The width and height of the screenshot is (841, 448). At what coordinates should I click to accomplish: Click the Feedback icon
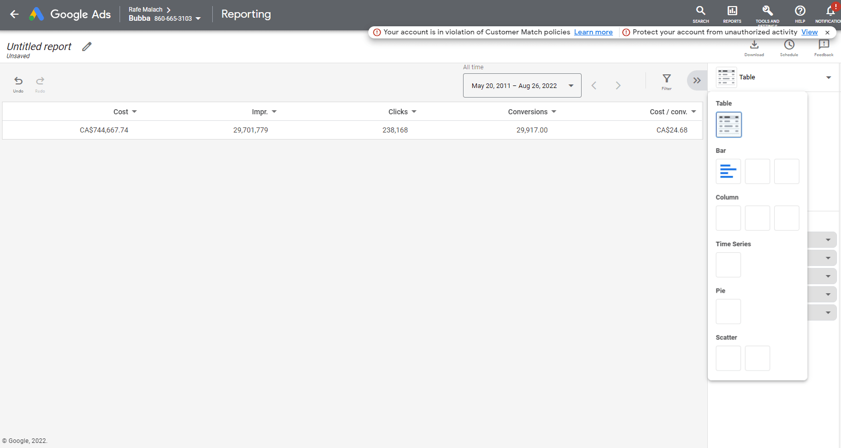824,46
